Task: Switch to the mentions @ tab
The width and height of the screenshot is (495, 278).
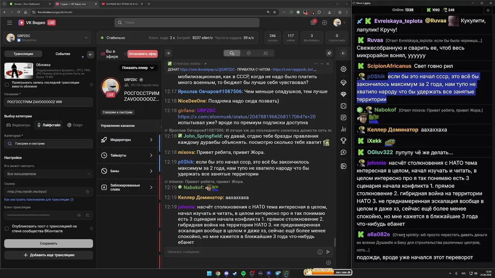Action: click(x=249, y=53)
